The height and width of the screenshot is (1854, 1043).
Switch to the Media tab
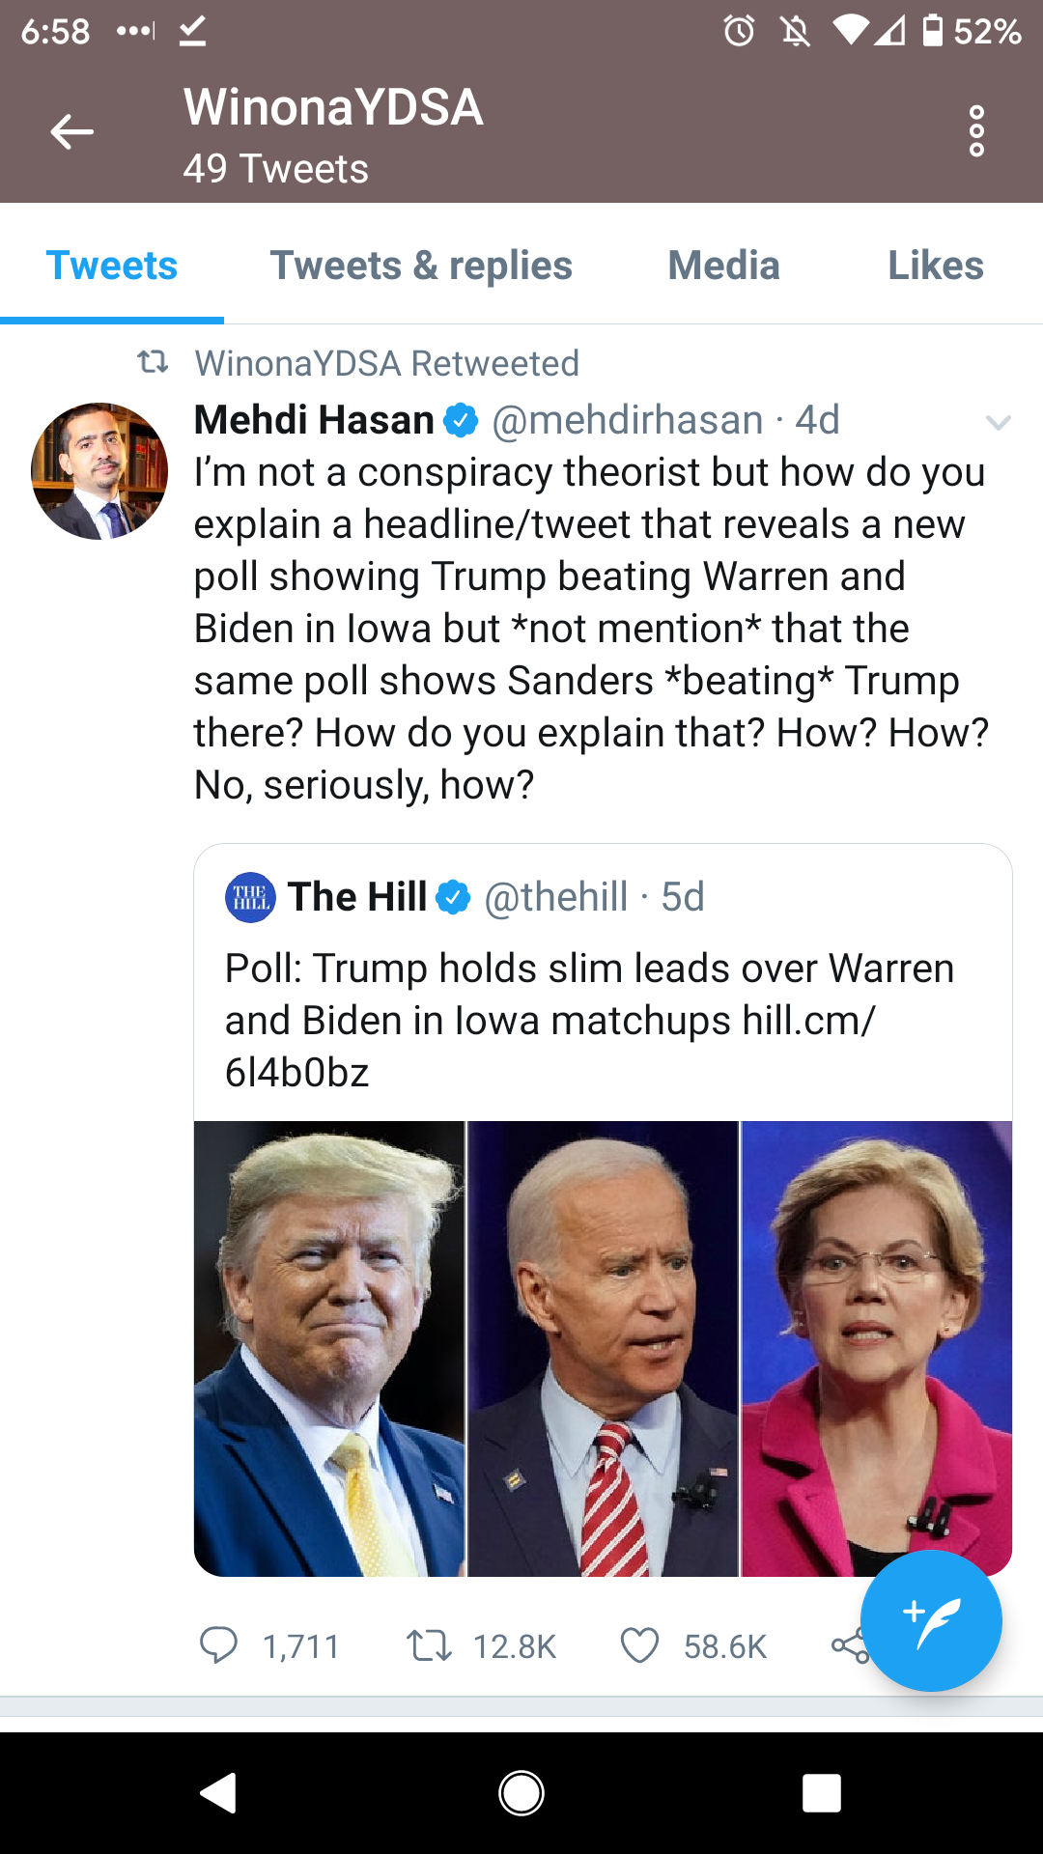click(724, 265)
